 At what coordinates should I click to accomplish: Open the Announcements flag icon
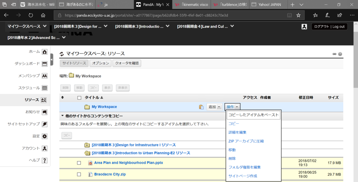(44, 112)
